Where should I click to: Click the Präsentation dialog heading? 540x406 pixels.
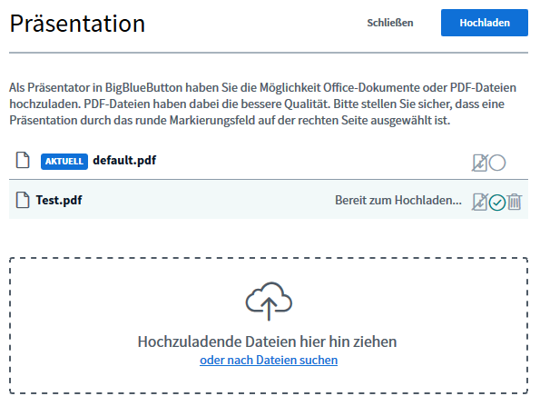[x=77, y=24]
